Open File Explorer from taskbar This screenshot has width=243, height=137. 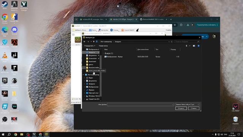22,134
